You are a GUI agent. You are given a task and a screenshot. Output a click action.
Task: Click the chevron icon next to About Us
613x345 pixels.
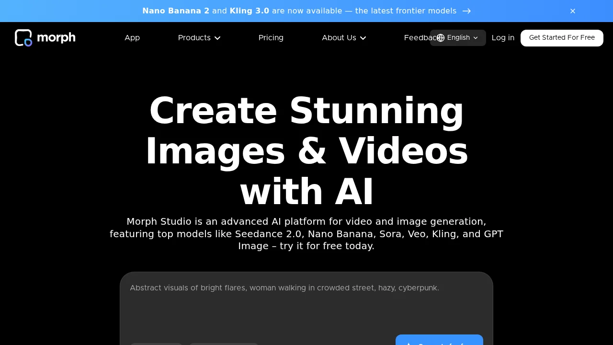coord(363,38)
